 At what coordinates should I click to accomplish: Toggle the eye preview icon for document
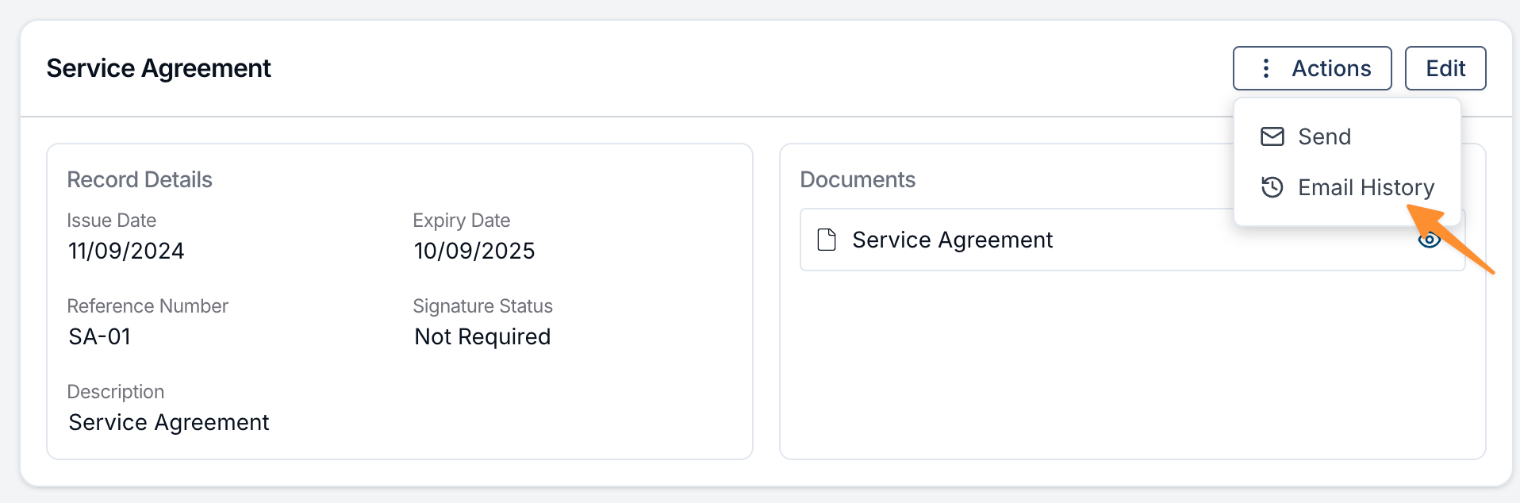[1429, 240]
